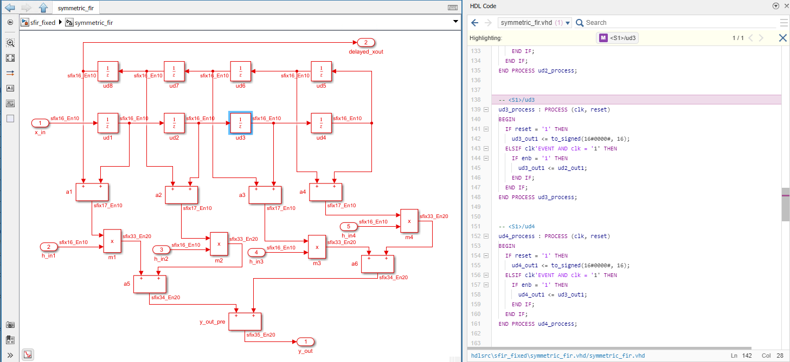The width and height of the screenshot is (790, 362).
Task: Select the symmetric_fir model tab
Action: pos(75,8)
